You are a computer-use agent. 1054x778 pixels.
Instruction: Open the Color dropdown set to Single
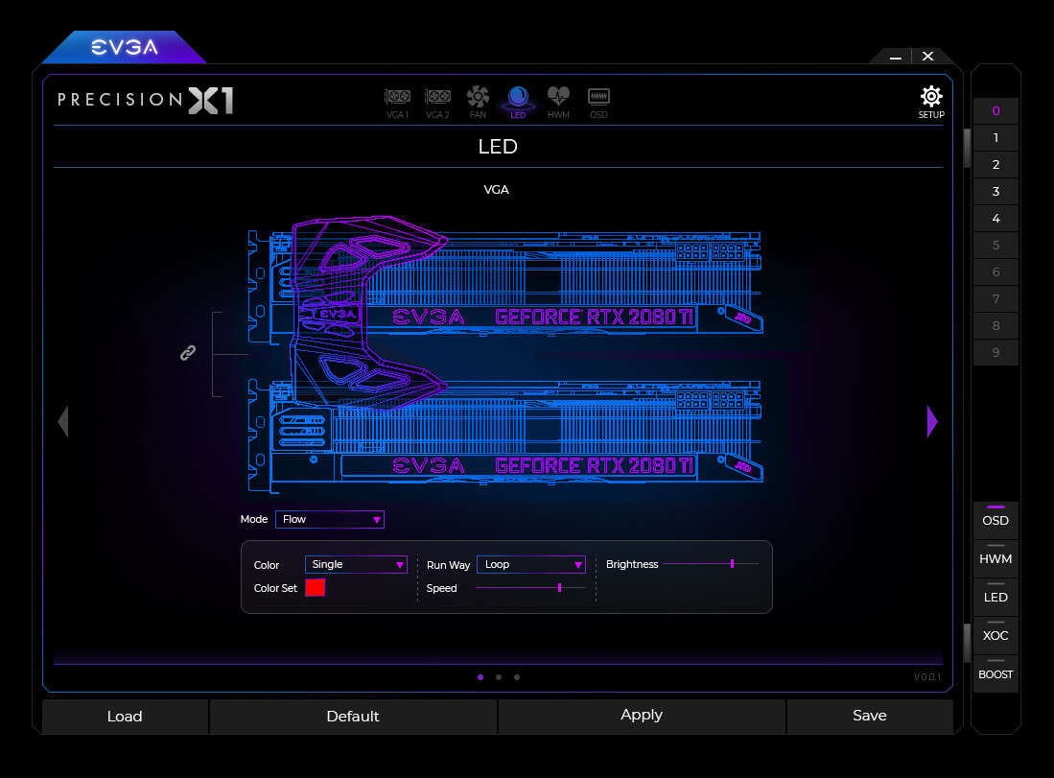pyautogui.click(x=356, y=564)
